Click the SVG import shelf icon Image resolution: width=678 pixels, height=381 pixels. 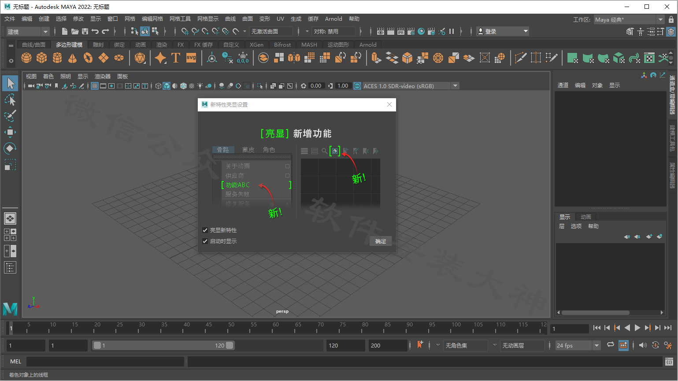(191, 58)
